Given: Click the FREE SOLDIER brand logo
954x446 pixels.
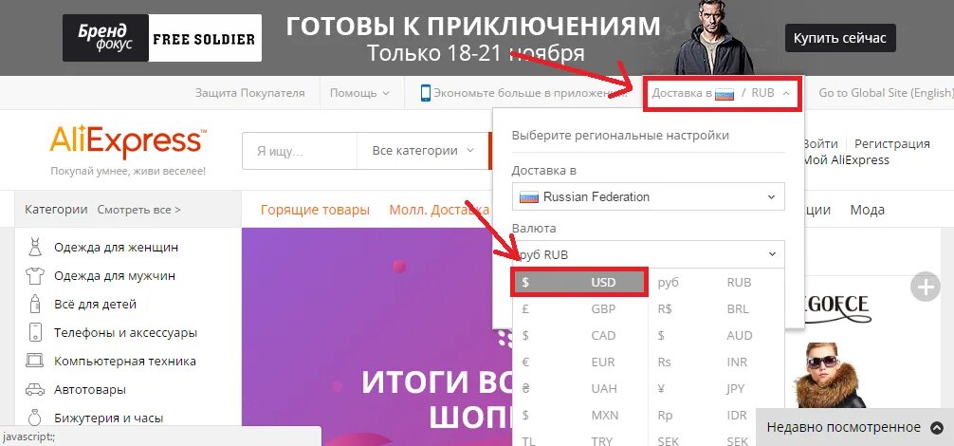Looking at the screenshot, I should pyautogui.click(x=205, y=38).
